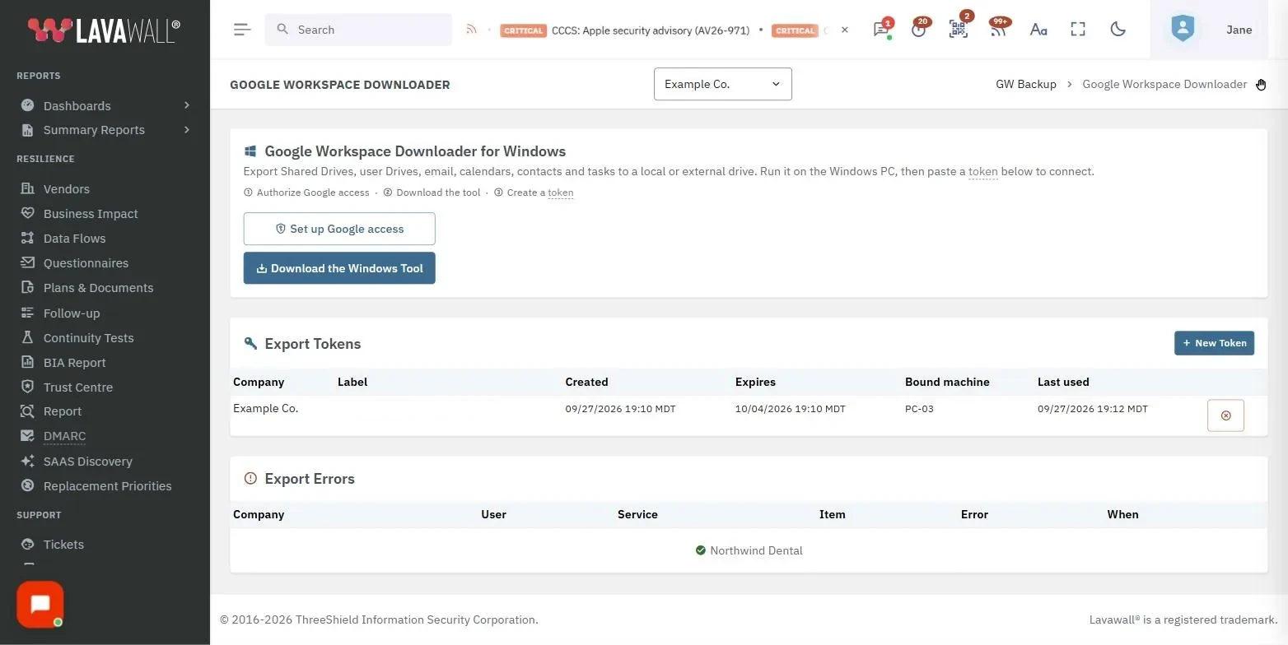Screen dimensions: 1288x645
Task: Go to GW Backup breadcrumb
Action: (1025, 84)
